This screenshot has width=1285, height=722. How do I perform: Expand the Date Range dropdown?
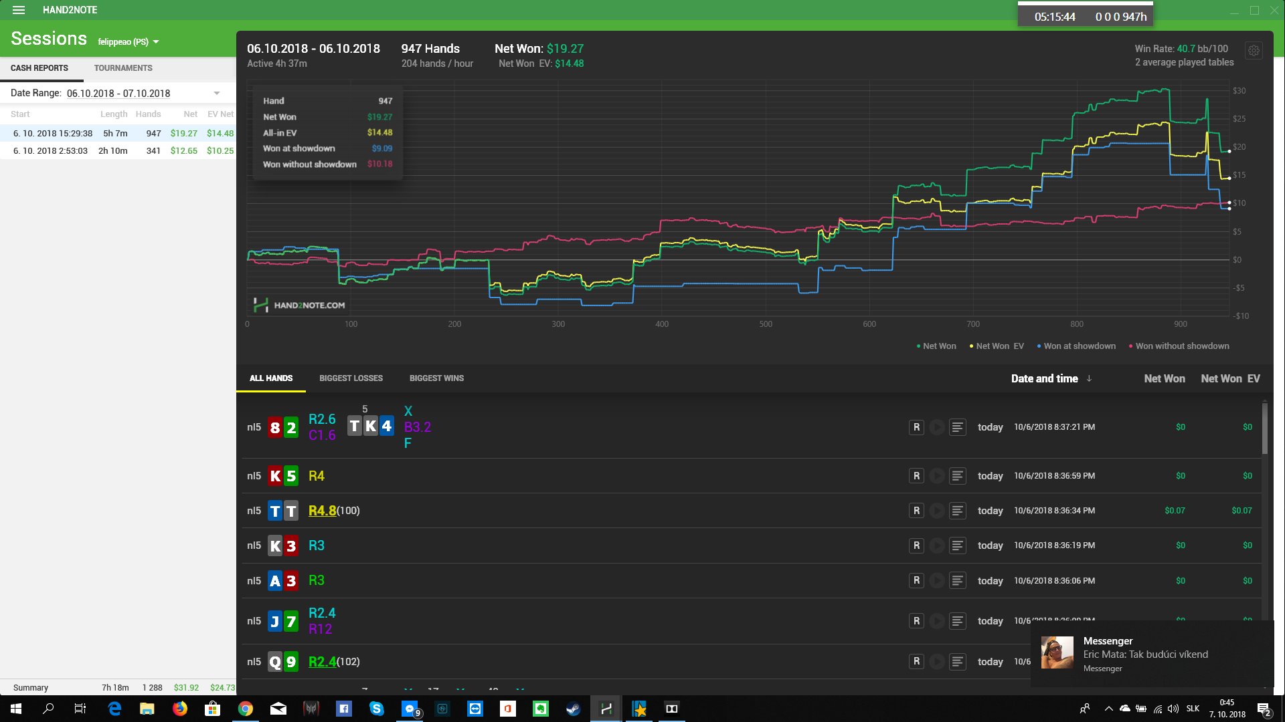tap(217, 94)
